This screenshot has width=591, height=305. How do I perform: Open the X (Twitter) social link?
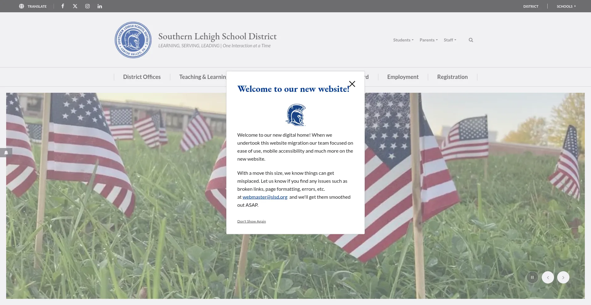tap(75, 6)
